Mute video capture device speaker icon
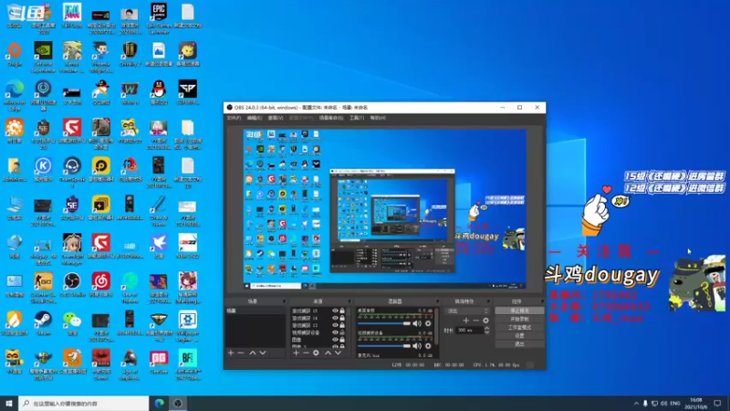The height and width of the screenshot is (411, 730). [x=417, y=346]
